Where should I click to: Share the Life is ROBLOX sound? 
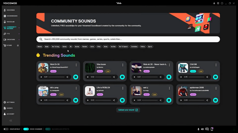click(x=114, y=101)
